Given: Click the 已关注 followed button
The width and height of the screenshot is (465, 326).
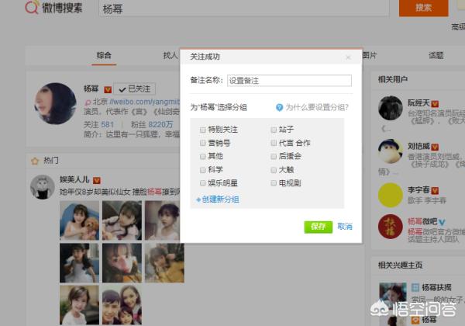Looking at the screenshot, I should (135, 88).
